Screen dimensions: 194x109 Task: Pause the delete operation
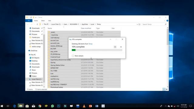115,47
